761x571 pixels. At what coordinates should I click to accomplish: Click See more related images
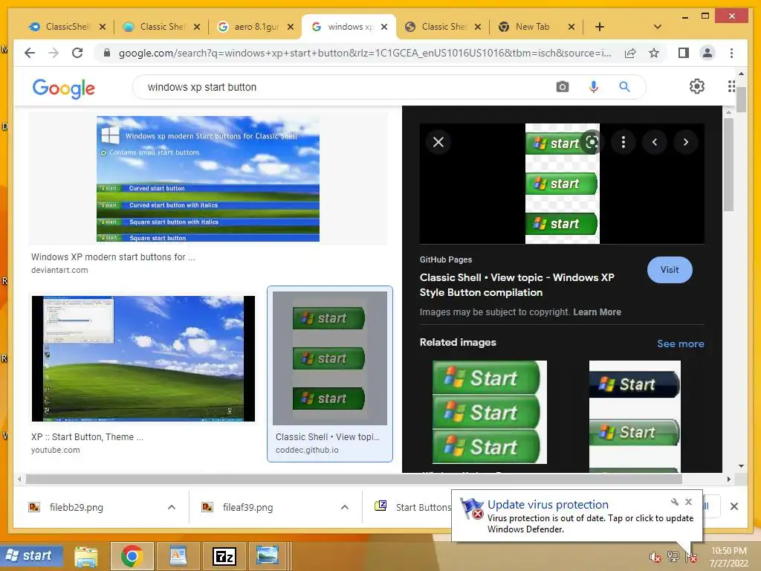tap(681, 343)
